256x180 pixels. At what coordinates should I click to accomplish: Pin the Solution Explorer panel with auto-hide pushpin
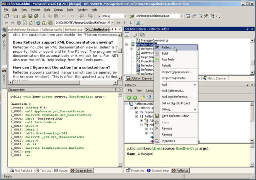247,29
